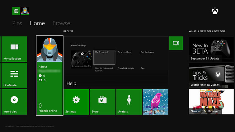
Task: Select Me & my stuff help topic
Action: (x=104, y=57)
